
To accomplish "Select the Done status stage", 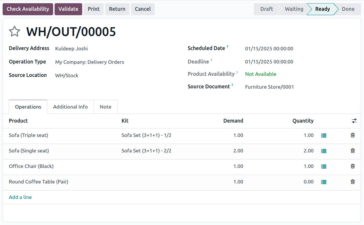I will [348, 9].
